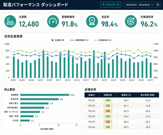Image resolution: width=163 pixels, height=135 pixels.
Task: Click the target icon on the 計画達成率 card
Action: click(131, 21)
